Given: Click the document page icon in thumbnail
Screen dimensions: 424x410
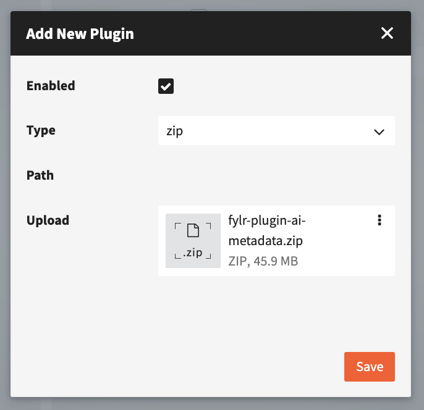Looking at the screenshot, I should point(193,231).
